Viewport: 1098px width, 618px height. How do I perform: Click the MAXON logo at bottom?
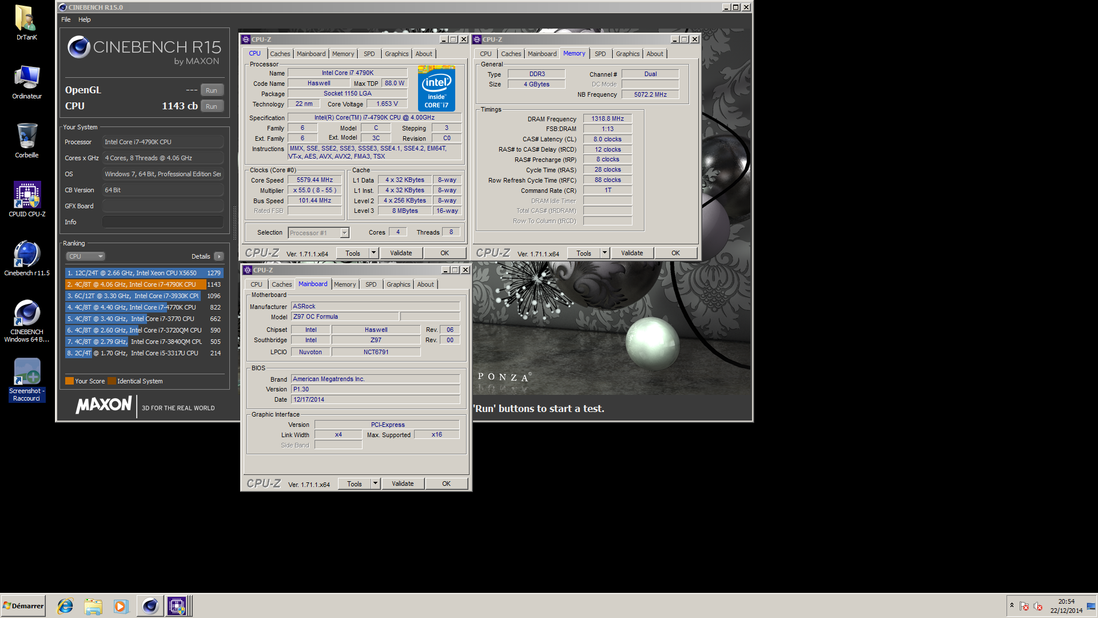(104, 405)
